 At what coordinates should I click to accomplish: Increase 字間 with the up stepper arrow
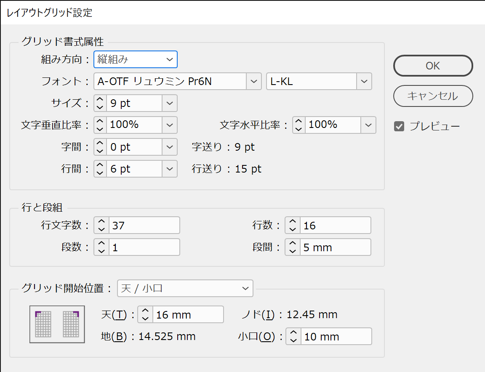click(x=100, y=143)
